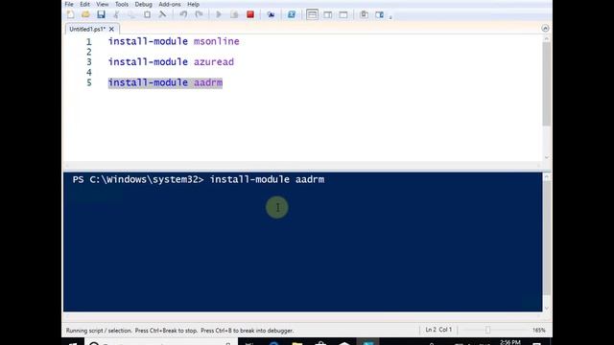Click line 1 'install-module msonline'

click(174, 41)
